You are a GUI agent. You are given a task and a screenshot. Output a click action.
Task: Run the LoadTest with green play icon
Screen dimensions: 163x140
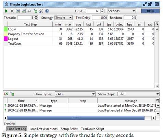coord(6,11)
